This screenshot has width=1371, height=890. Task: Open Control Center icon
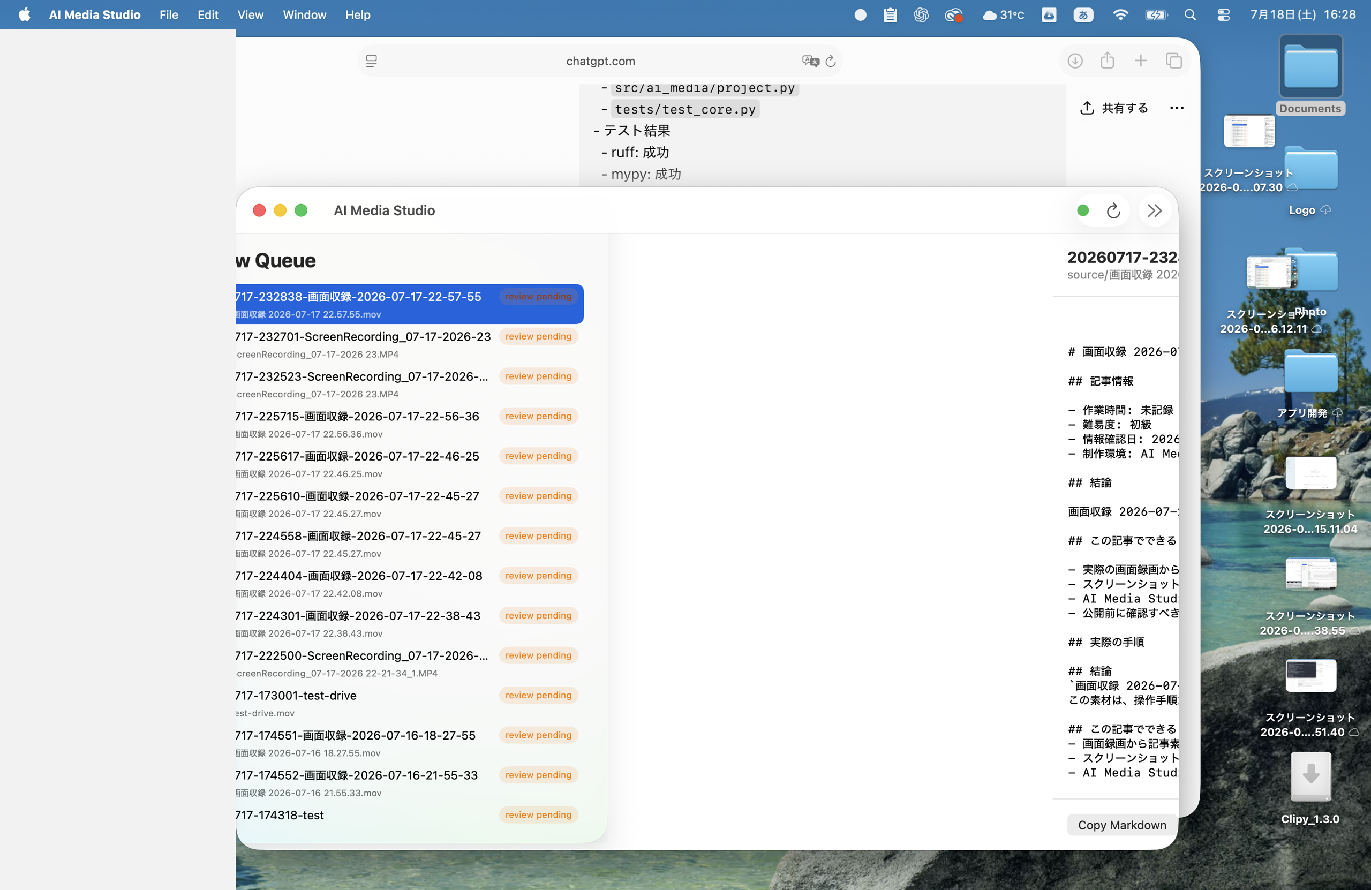tap(1224, 15)
